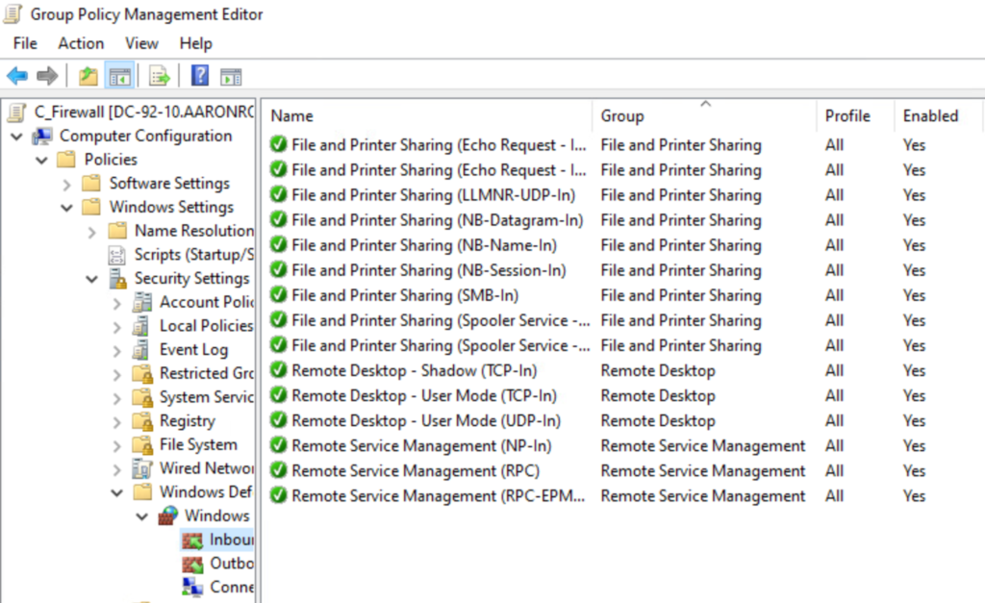
Task: Toggle the Show/Hide Action Pane icon
Action: coord(230,76)
